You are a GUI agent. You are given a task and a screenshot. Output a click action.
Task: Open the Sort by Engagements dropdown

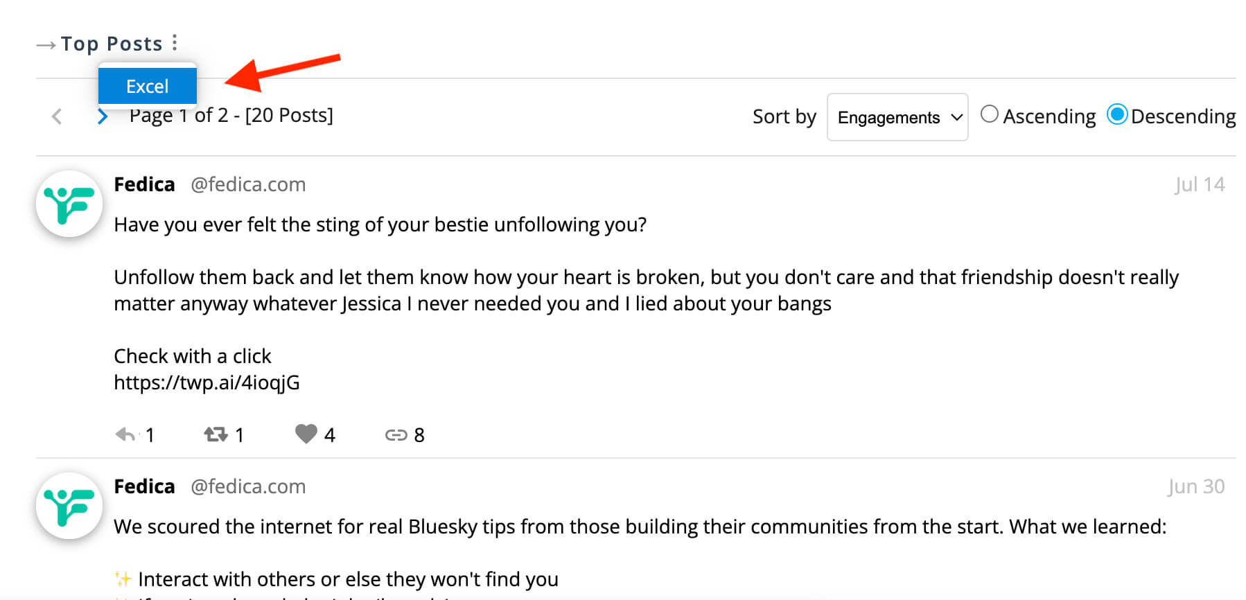[897, 117]
